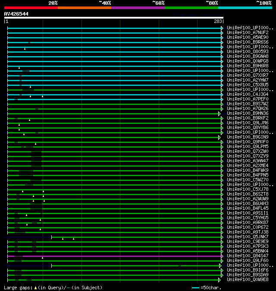The width and height of the screenshot is (276, 291).
Task: Select the UniRef100_Q5JNK7 label
Action: pos(248,237)
